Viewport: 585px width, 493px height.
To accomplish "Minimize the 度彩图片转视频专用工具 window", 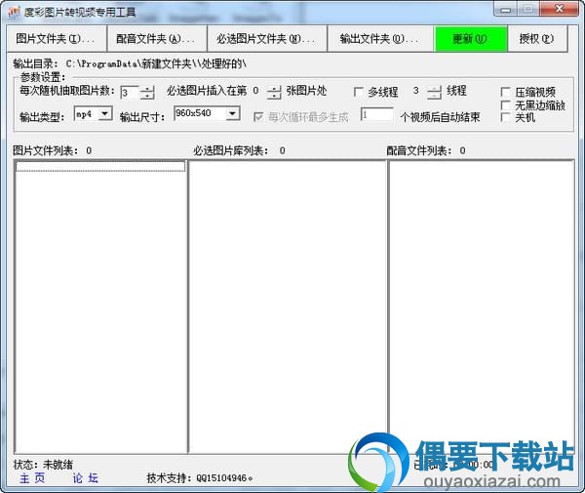I will [x=506, y=10].
